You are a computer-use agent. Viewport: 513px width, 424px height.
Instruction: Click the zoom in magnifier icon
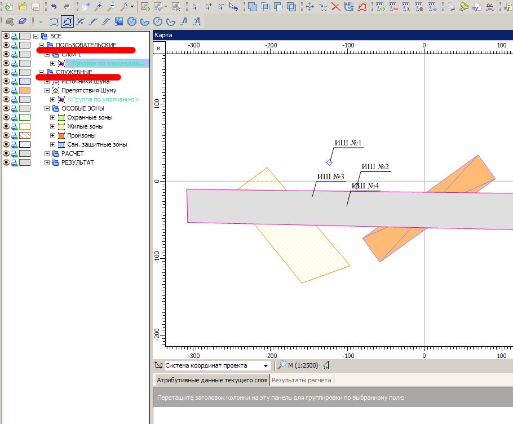pyautogui.click(x=99, y=7)
